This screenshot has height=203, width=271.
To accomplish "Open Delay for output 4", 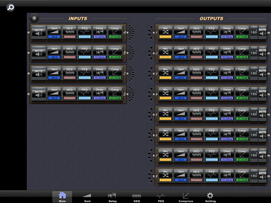I will (227, 93).
